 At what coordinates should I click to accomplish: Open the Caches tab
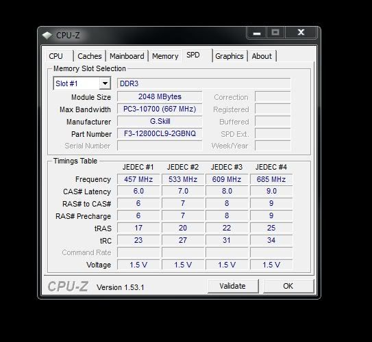pyautogui.click(x=90, y=56)
